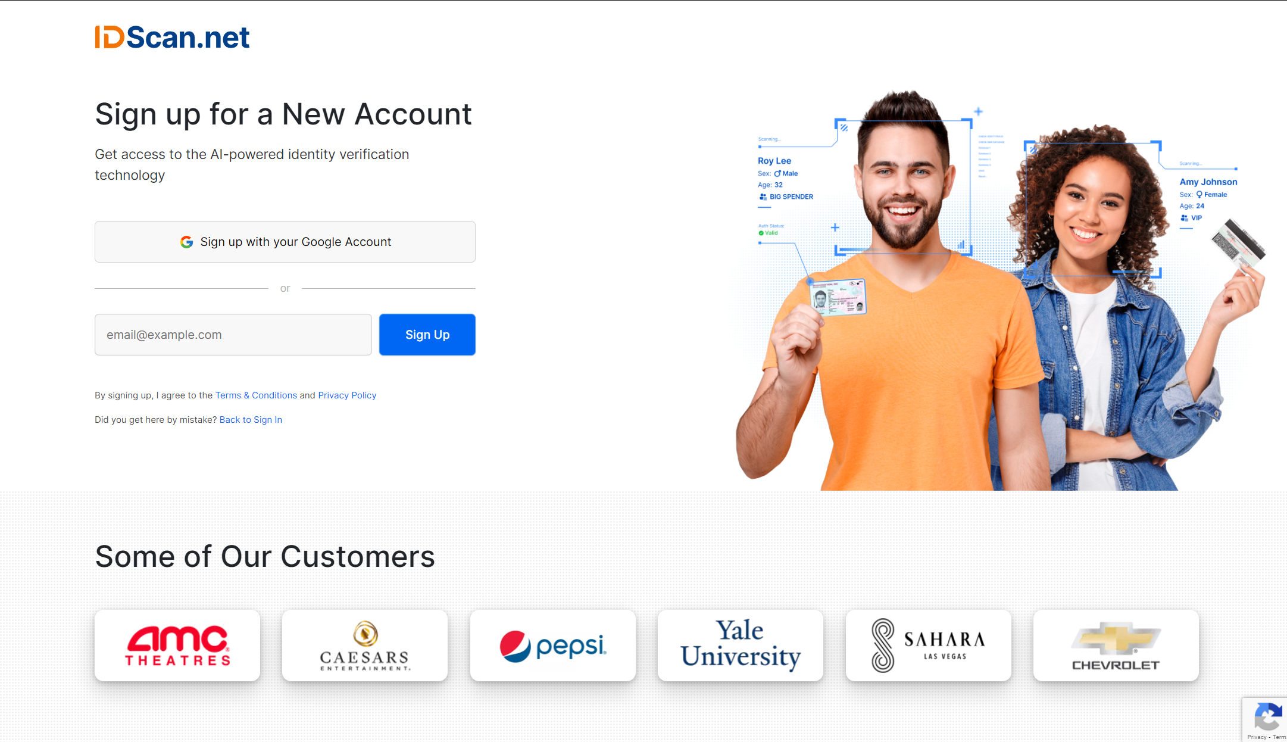Click the blue Sign Up button
Image resolution: width=1287 pixels, height=742 pixels.
427,334
